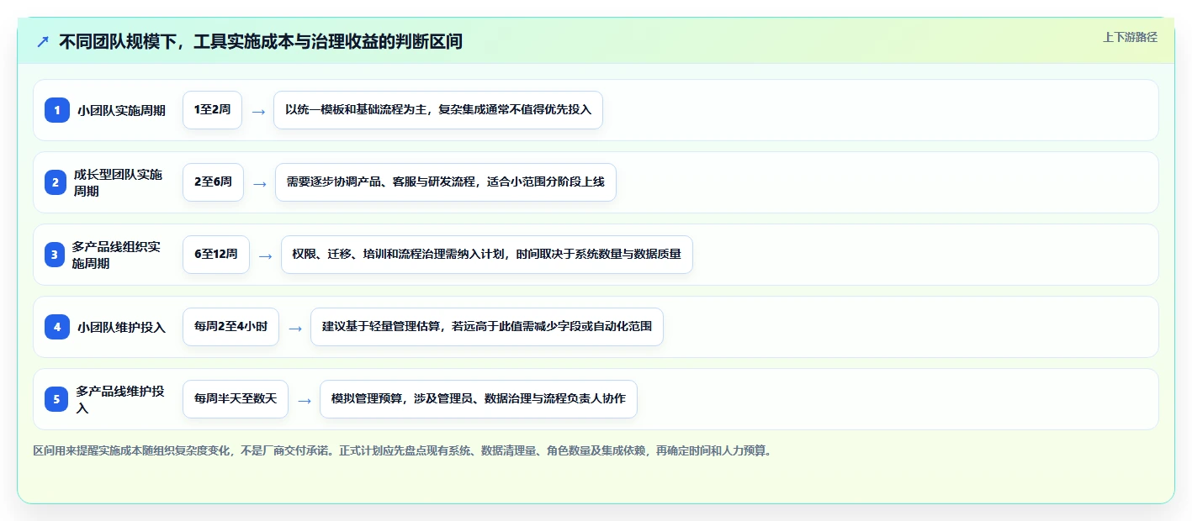
Task: Click the 6至12周 value chip
Action: 216,255
